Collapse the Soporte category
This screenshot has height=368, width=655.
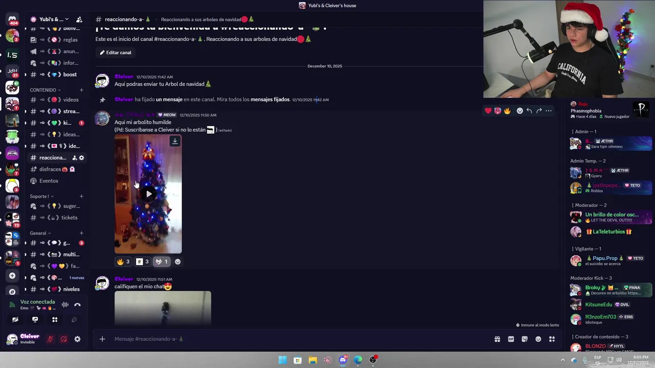(x=41, y=196)
